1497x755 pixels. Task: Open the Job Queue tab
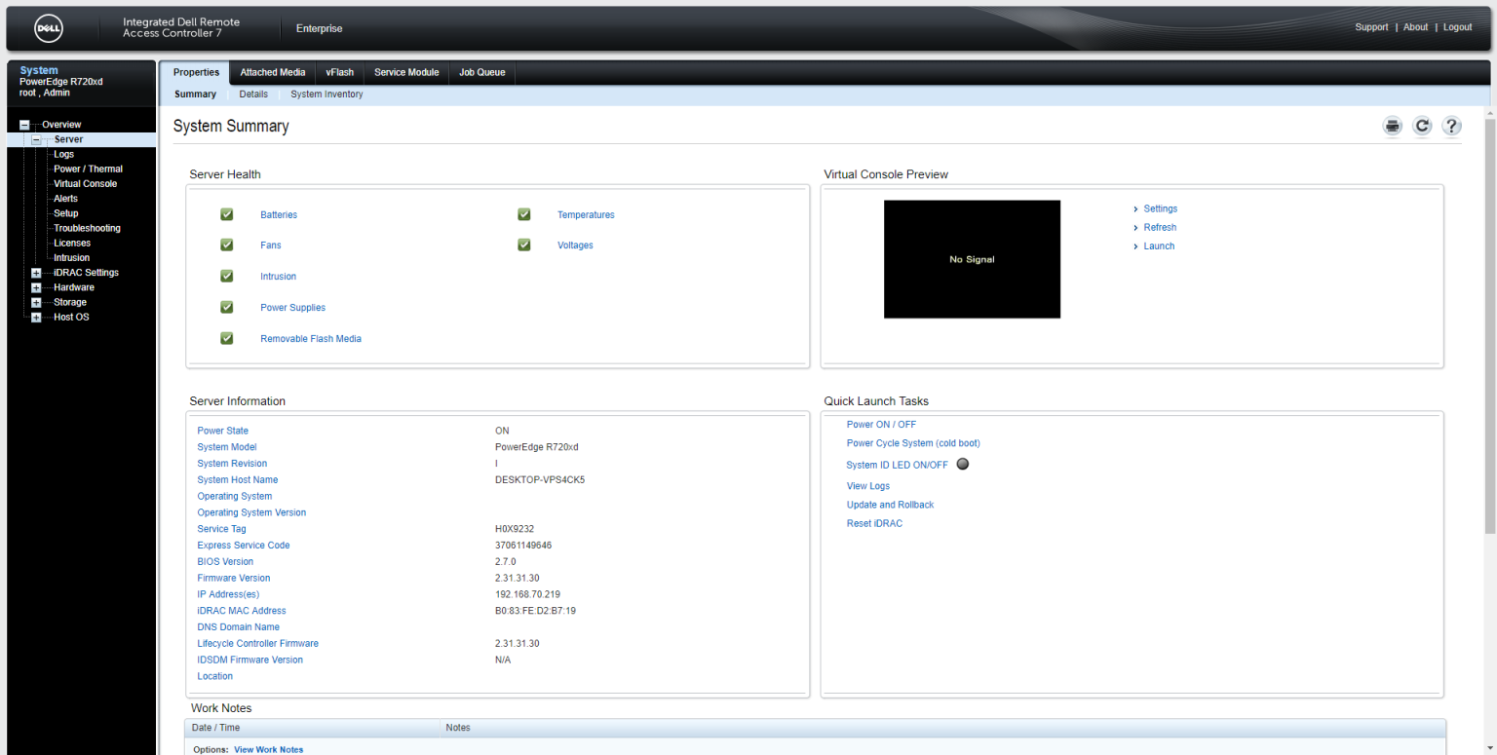481,72
